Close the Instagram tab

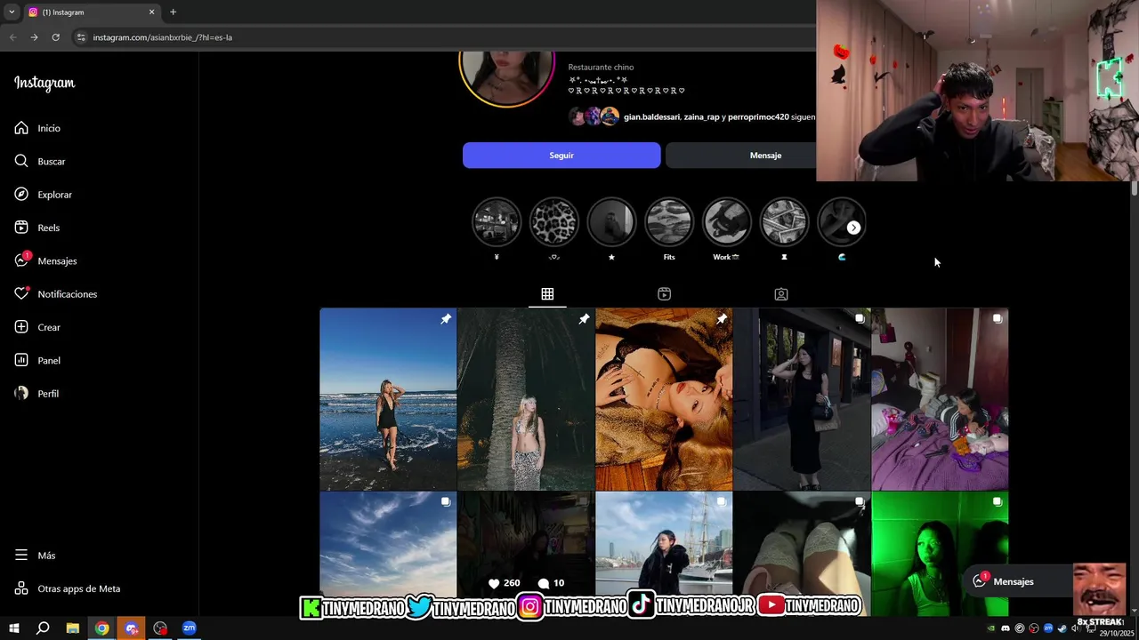click(x=151, y=12)
